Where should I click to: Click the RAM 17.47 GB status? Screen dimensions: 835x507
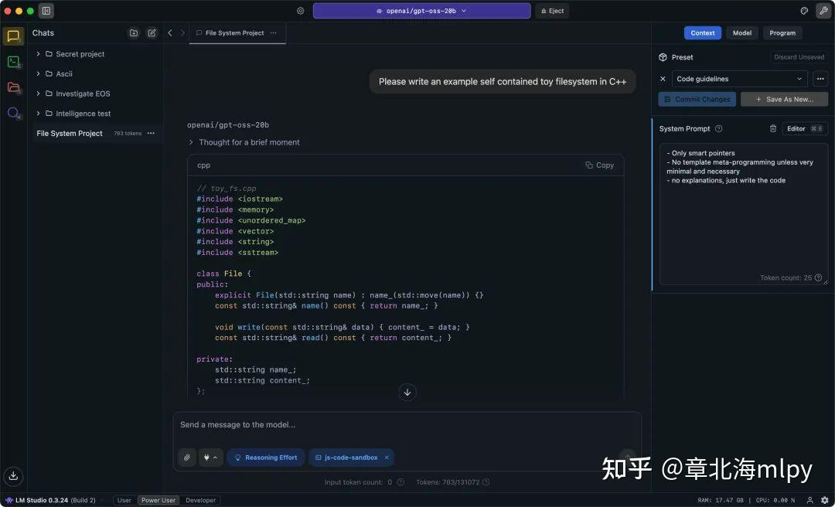722,500
